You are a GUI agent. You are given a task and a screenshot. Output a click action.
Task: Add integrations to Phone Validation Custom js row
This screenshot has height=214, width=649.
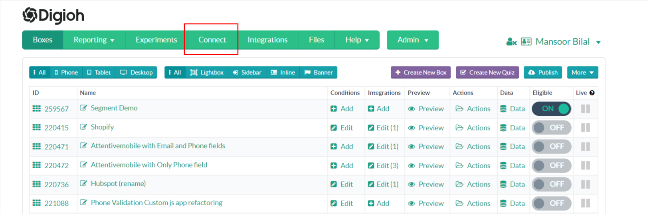click(378, 203)
